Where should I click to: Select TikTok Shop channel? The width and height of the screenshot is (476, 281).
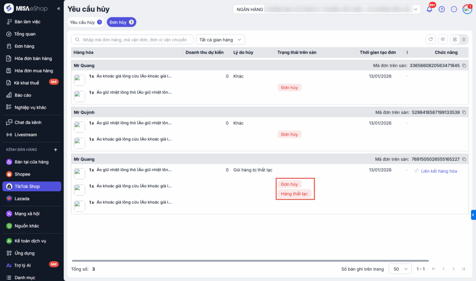[x=32, y=186]
